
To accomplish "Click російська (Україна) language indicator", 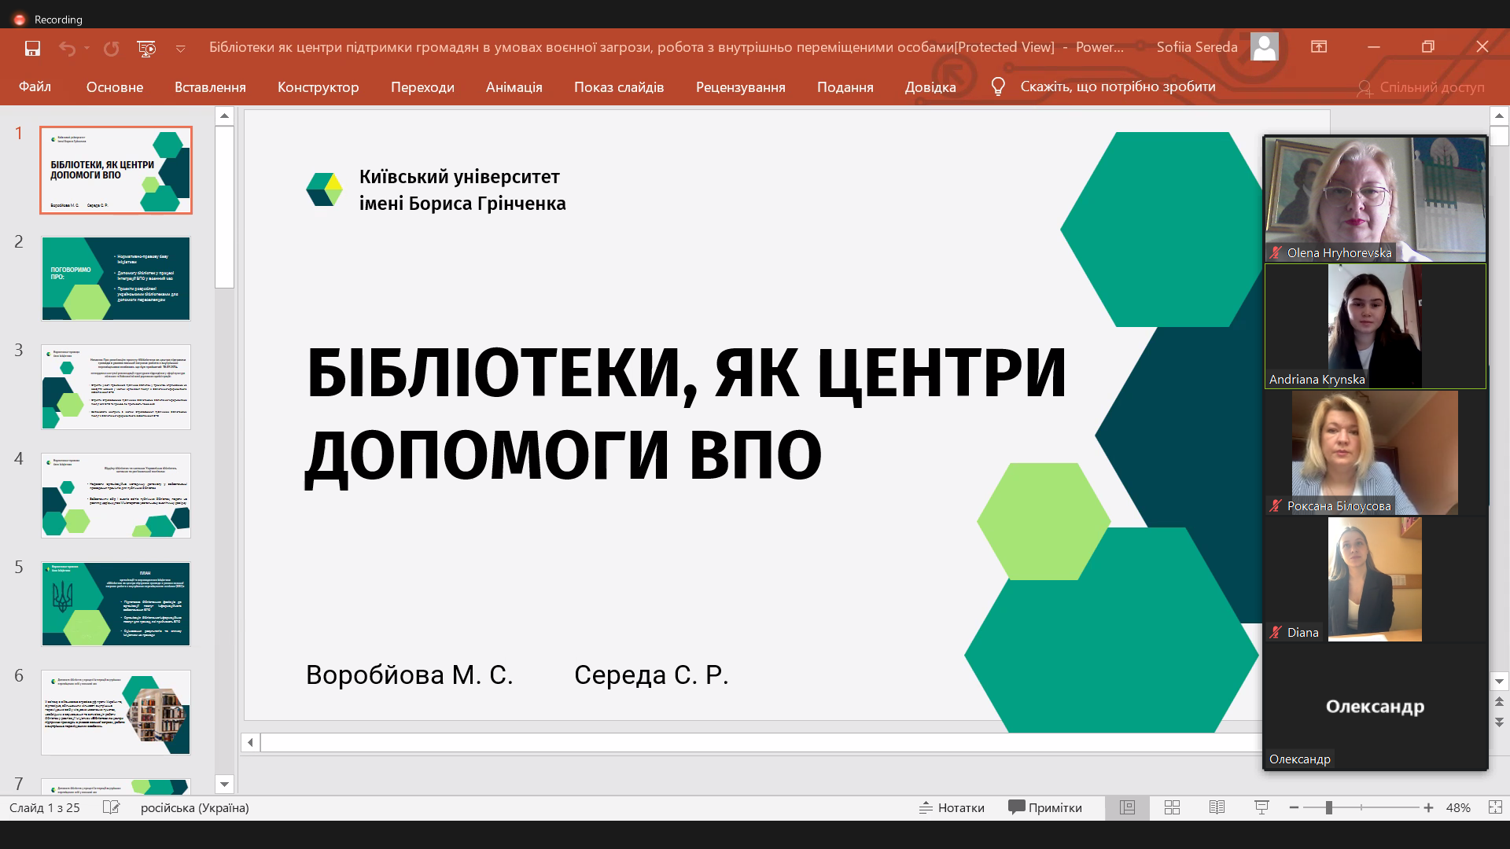I will coord(194,807).
